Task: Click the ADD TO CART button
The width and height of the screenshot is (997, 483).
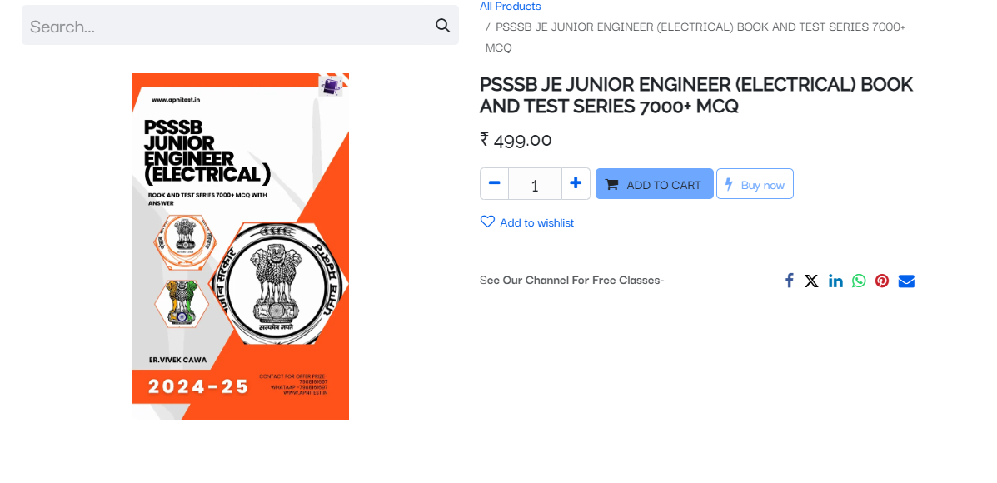Action: (655, 184)
